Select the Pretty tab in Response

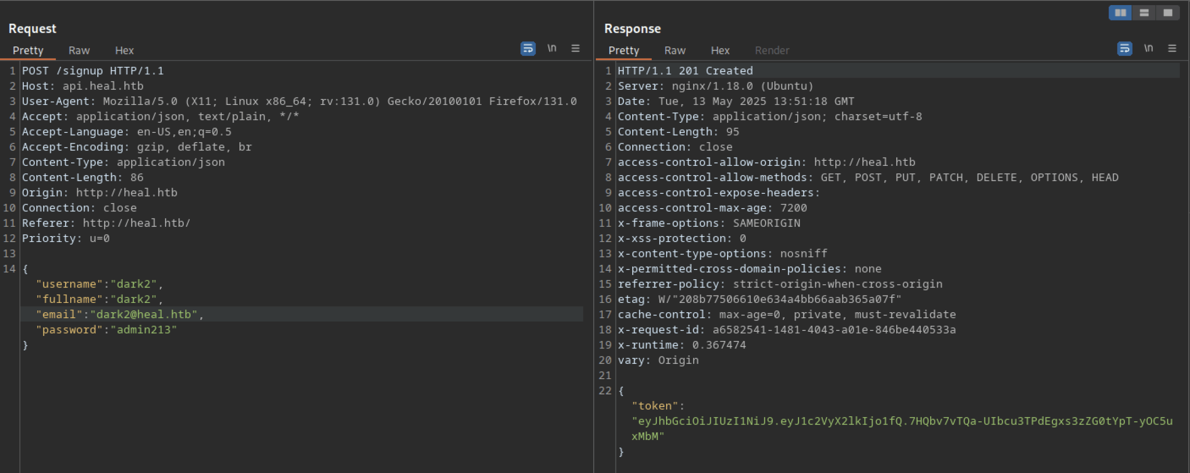coord(624,50)
